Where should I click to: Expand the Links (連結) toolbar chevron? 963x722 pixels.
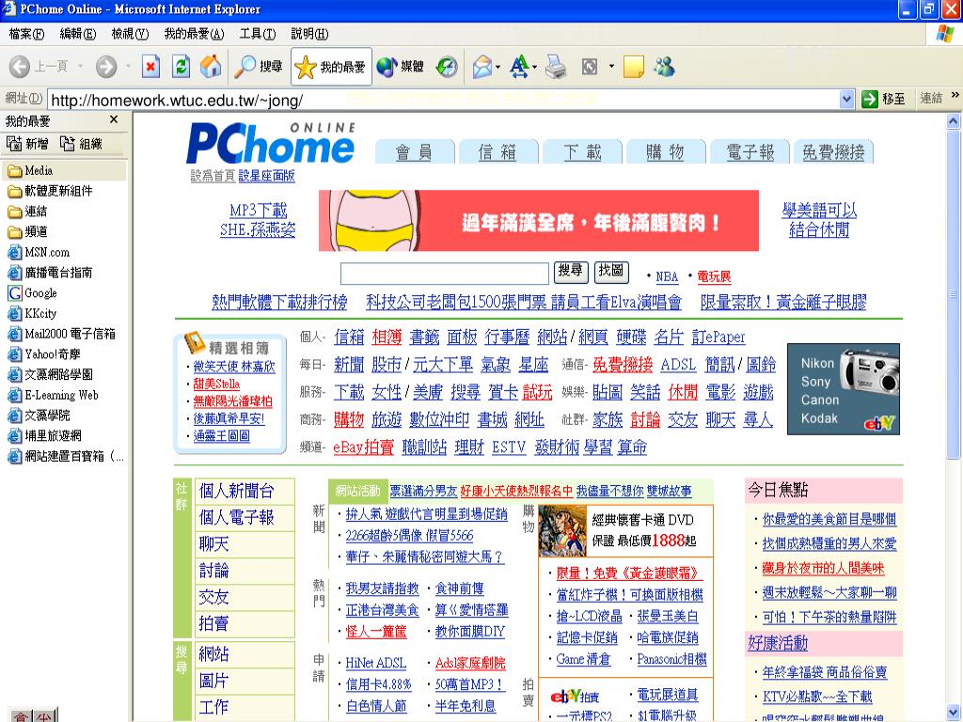(955, 95)
